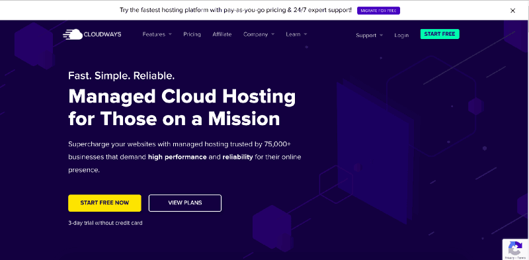Expand the Features dropdown menu
Screen dimensions: 529x260
pyautogui.click(x=157, y=34)
